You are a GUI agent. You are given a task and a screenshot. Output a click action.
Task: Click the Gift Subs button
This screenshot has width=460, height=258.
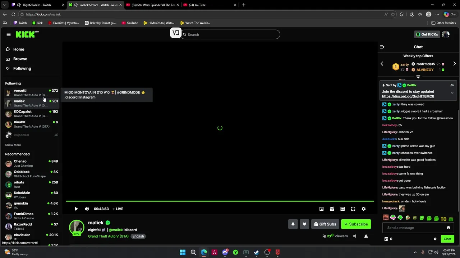pos(325,224)
